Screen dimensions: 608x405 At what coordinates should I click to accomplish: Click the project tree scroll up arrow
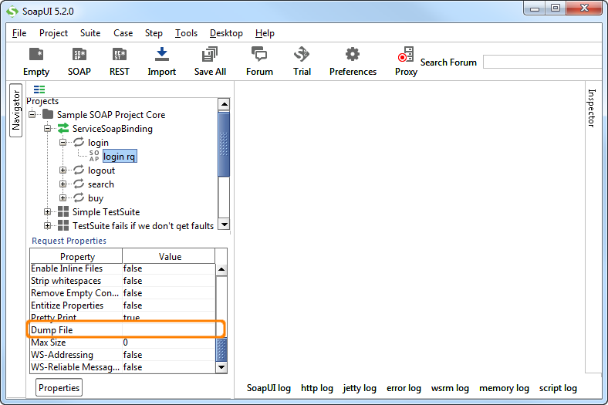224,104
